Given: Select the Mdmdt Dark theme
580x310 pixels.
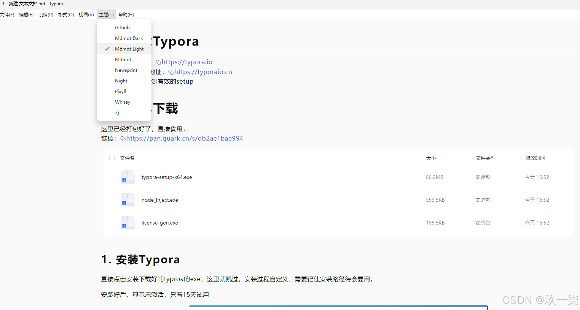Looking at the screenshot, I should point(124,38).
